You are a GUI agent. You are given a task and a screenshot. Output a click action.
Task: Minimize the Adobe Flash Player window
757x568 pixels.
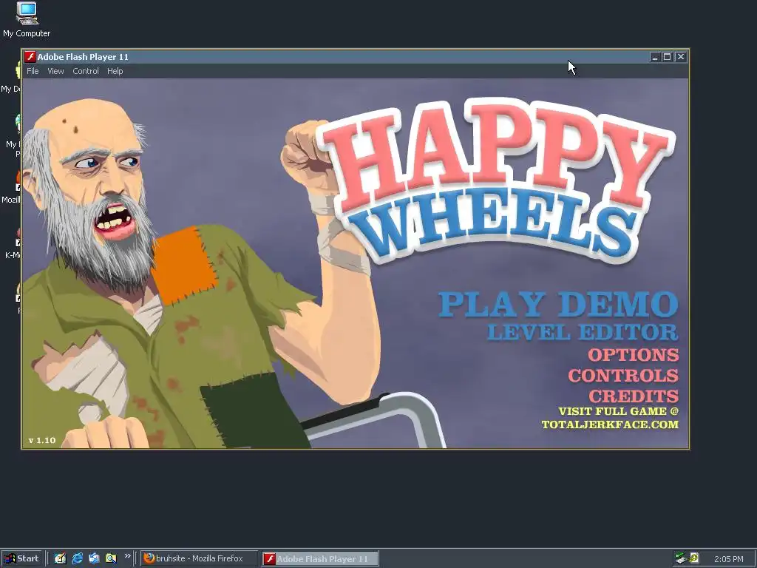point(655,57)
